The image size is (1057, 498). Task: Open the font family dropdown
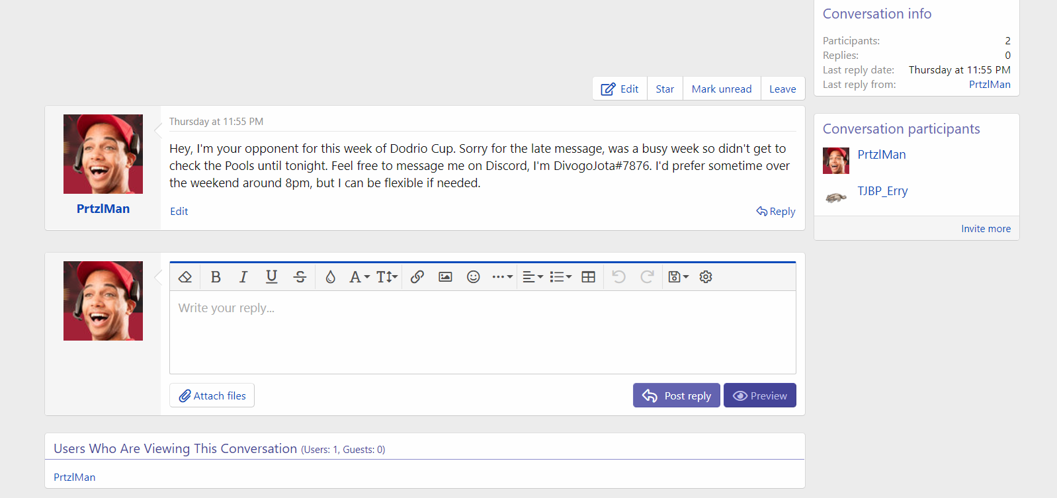point(359,277)
